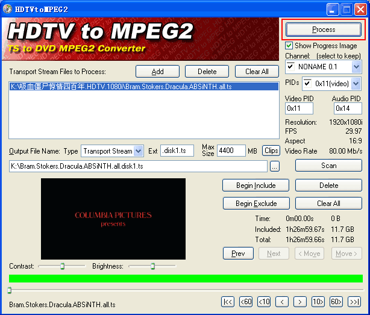The image size is (370, 315).
Task: Click Begin Include button
Action: tap(256, 186)
